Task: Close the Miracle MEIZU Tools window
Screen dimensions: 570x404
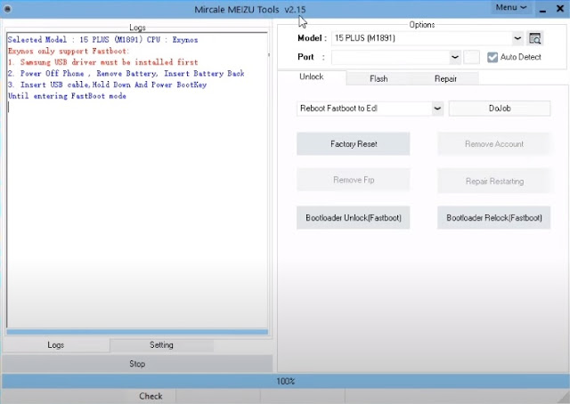Action: point(560,9)
